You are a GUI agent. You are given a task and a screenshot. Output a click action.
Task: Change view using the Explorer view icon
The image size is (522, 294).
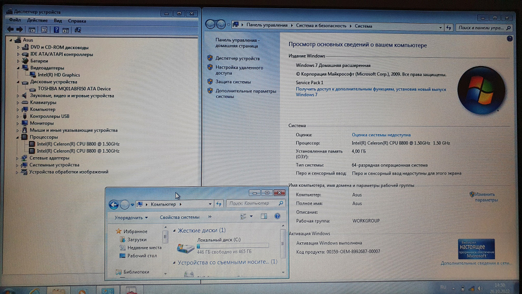243,216
